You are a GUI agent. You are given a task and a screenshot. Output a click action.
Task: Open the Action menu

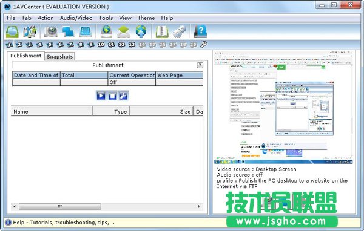coord(45,18)
